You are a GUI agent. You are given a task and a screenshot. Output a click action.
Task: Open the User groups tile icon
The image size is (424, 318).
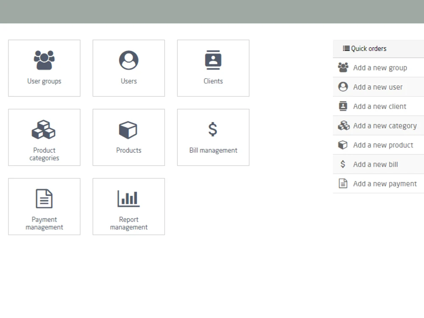44,60
